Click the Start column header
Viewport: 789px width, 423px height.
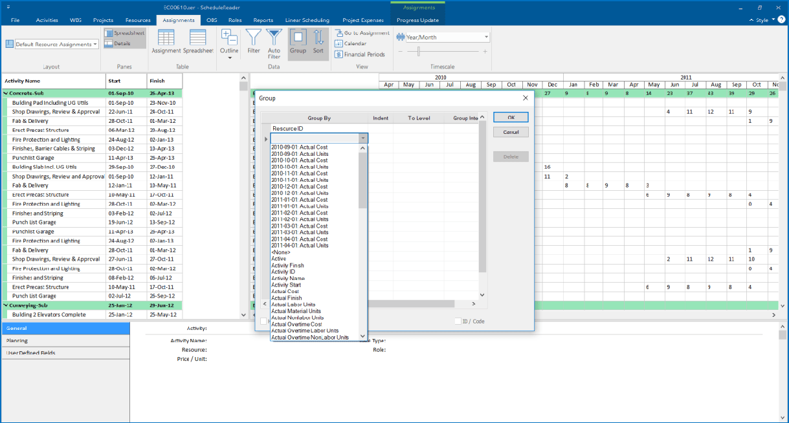[127, 81]
